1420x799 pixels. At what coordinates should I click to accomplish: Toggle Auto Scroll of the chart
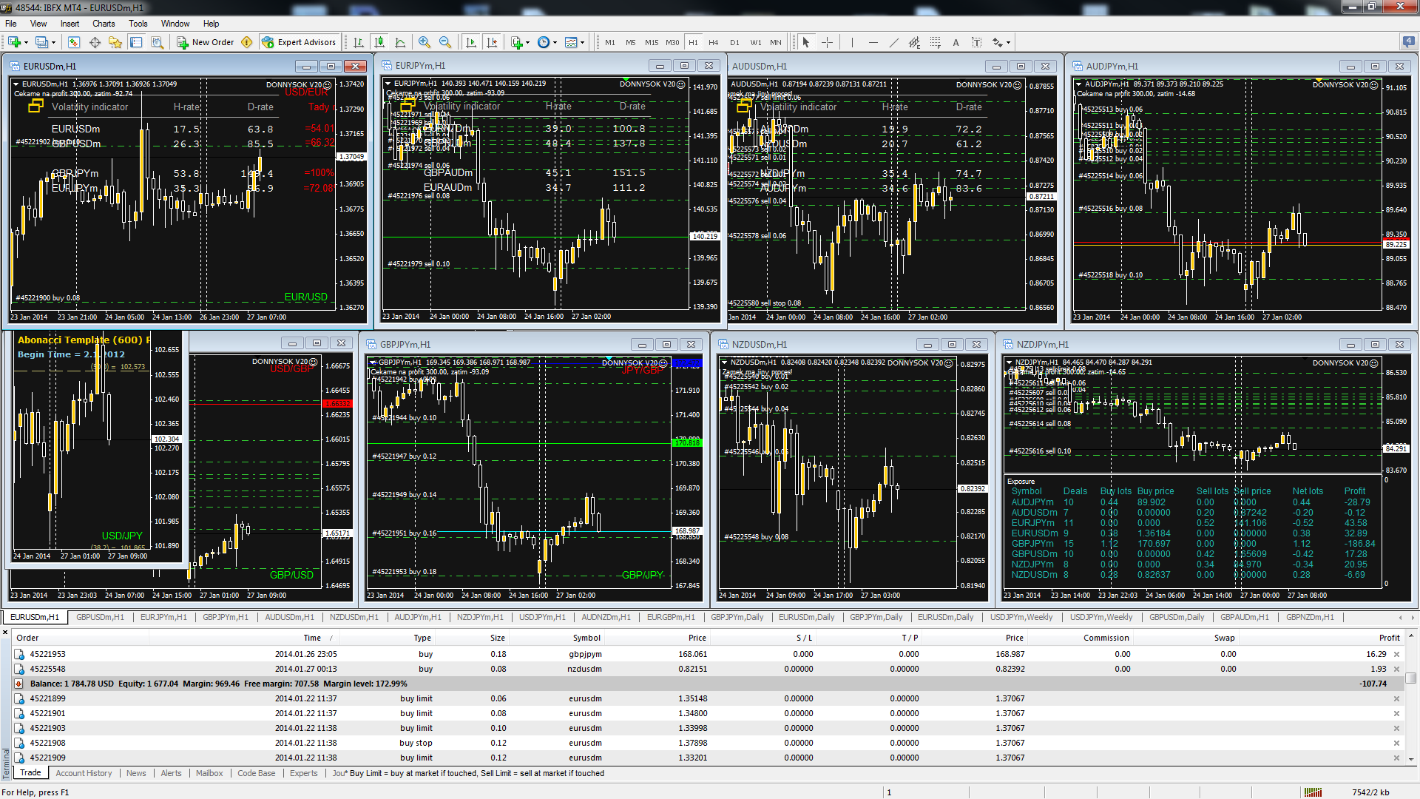pos(471,42)
